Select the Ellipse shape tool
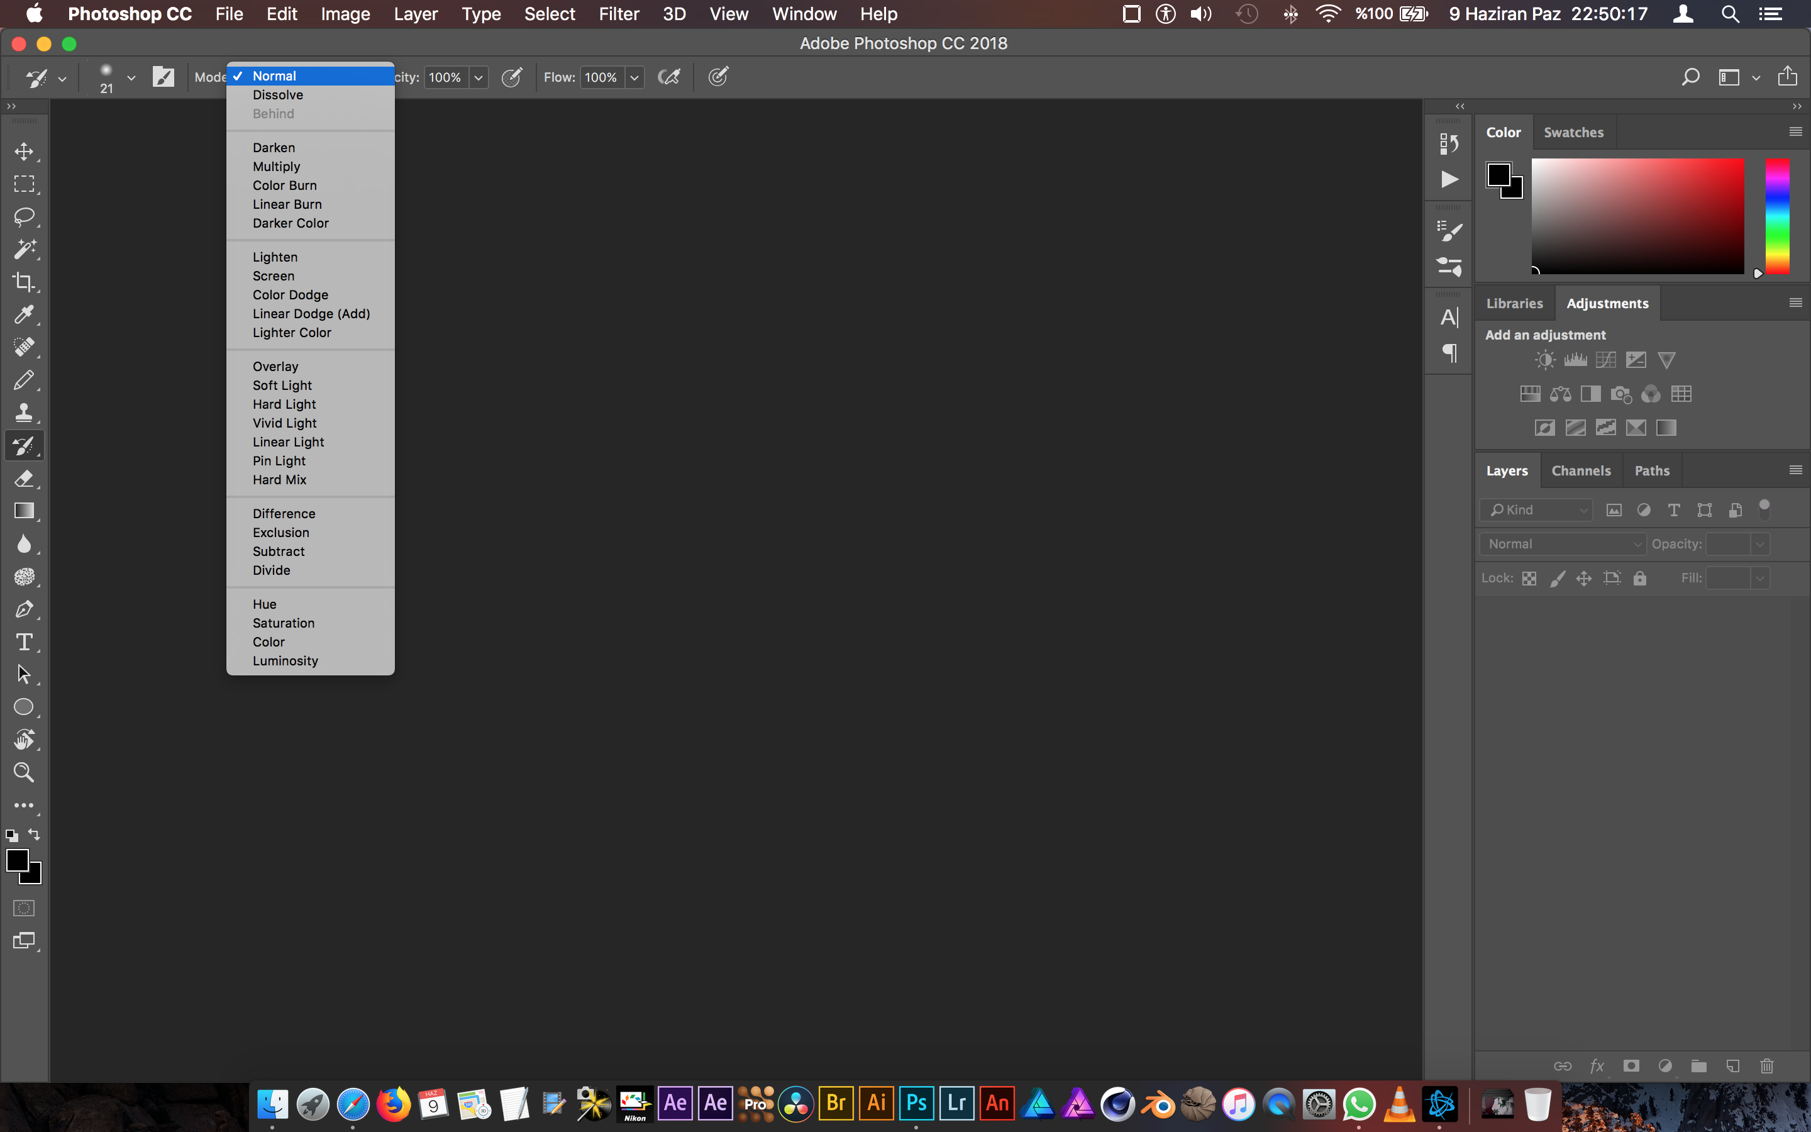Image resolution: width=1811 pixels, height=1132 pixels. point(24,708)
